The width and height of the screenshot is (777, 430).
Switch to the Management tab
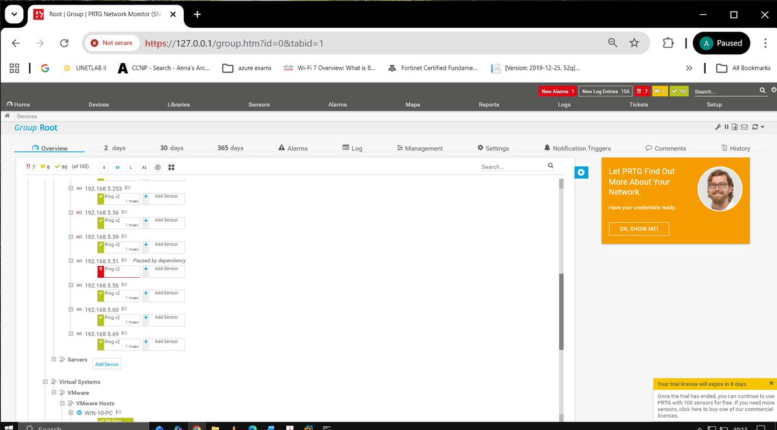[x=420, y=148]
